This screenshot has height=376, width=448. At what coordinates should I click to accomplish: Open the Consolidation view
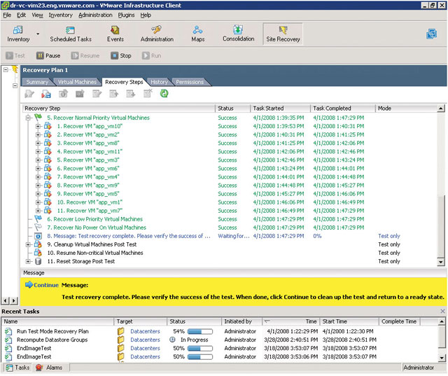pyautogui.click(x=238, y=34)
